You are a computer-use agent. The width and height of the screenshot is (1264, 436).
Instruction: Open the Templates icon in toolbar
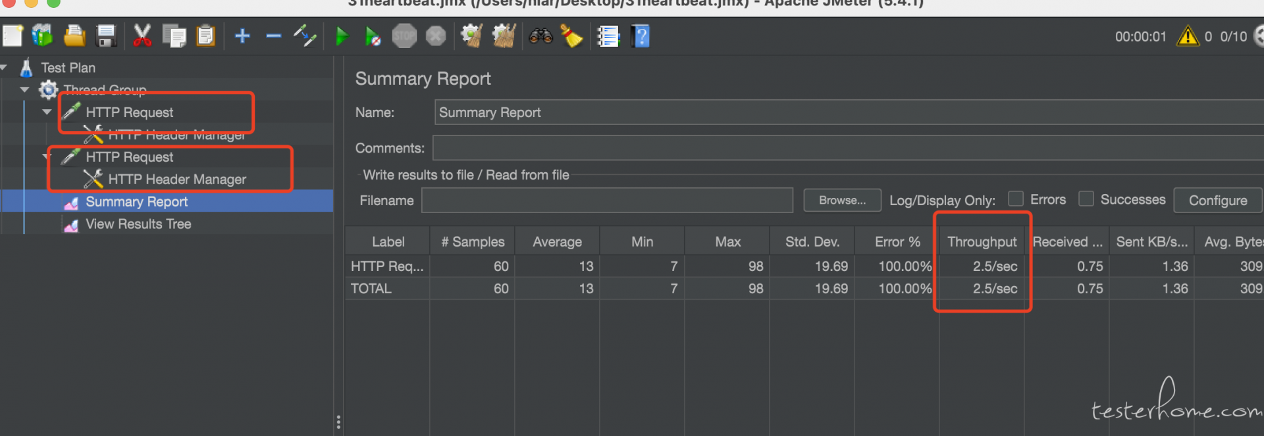[x=43, y=36]
